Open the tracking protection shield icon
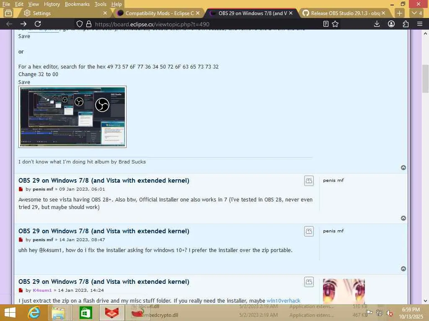Image resolution: width=429 pixels, height=321 pixels. click(x=79, y=24)
